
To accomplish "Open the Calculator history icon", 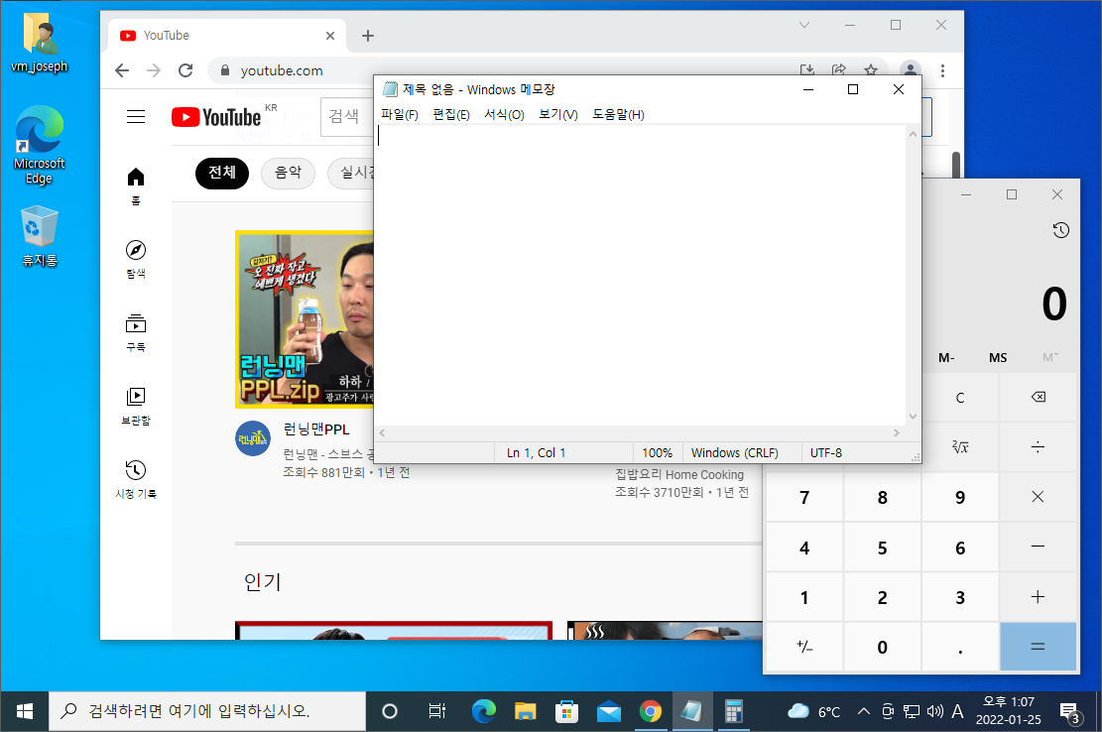I will [x=1060, y=230].
